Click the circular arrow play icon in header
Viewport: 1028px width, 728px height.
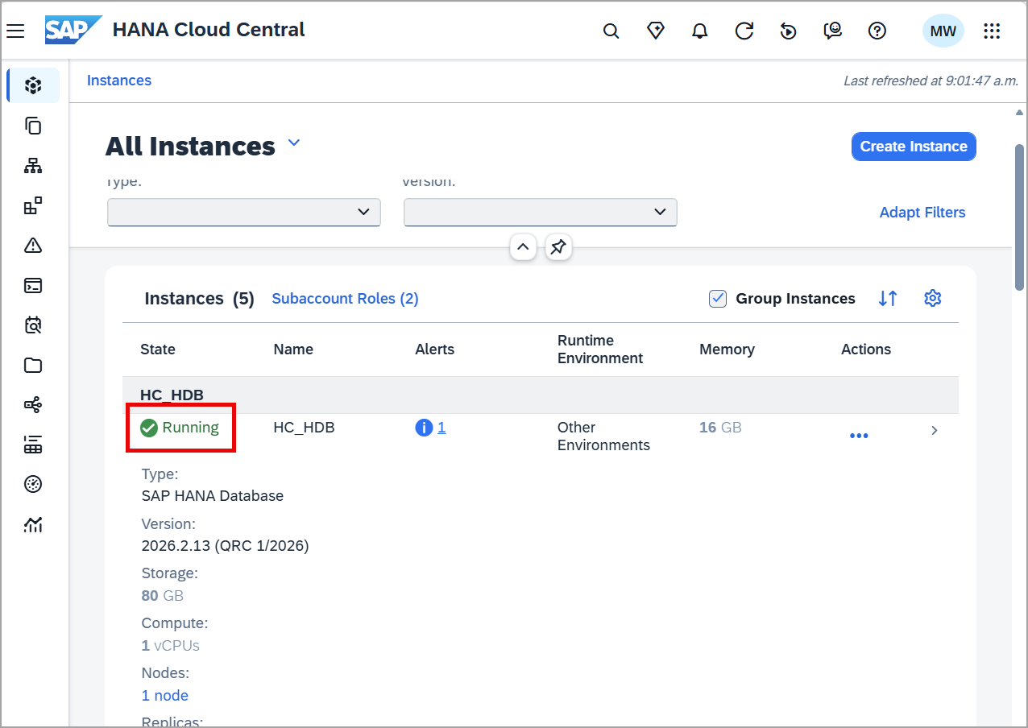coord(789,31)
